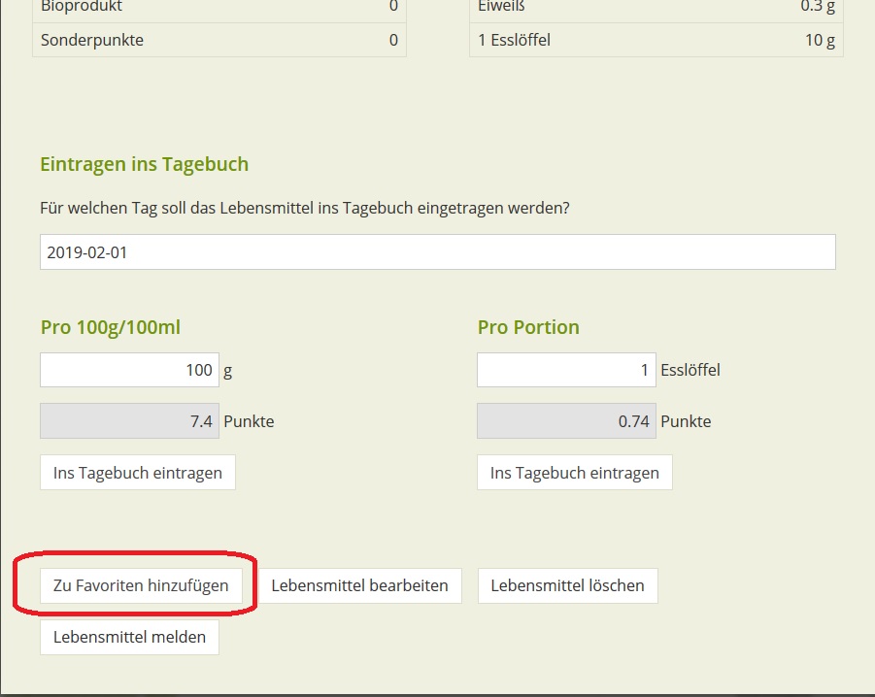Click the 0.74 Punkte result field

click(x=566, y=421)
